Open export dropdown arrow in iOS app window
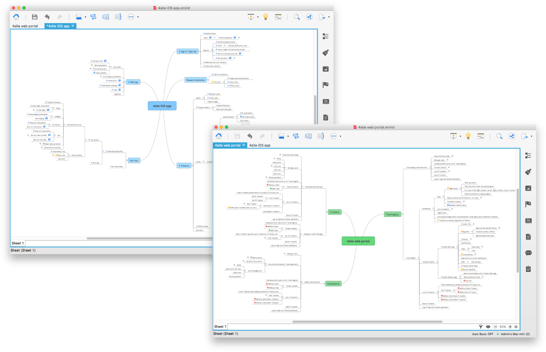The height and width of the screenshot is (352, 546). [x=329, y=17]
